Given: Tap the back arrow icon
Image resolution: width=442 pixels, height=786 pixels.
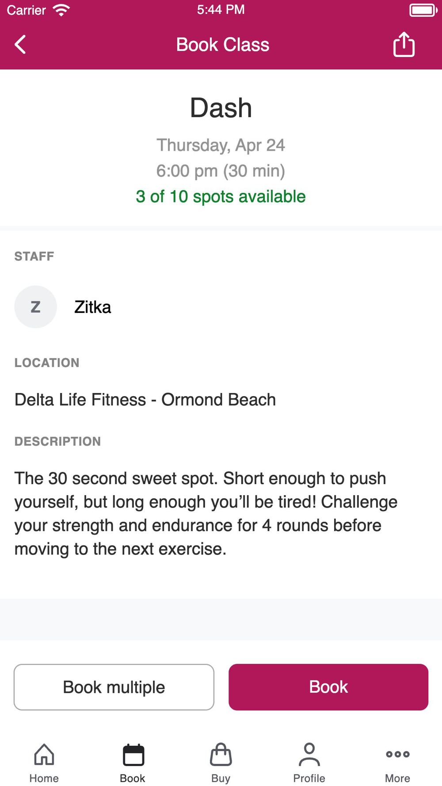Looking at the screenshot, I should coord(20,45).
